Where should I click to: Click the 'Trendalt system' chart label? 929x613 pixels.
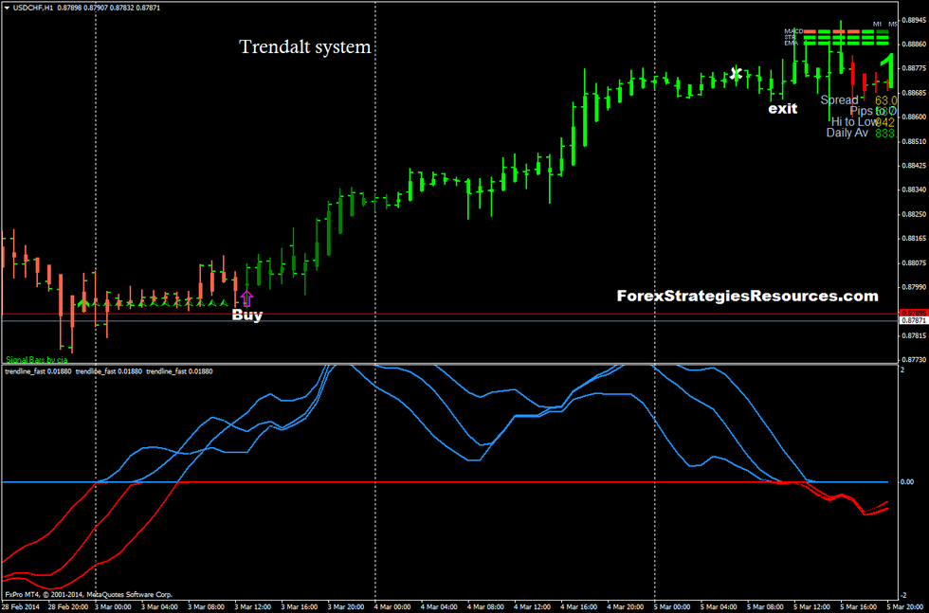click(305, 46)
